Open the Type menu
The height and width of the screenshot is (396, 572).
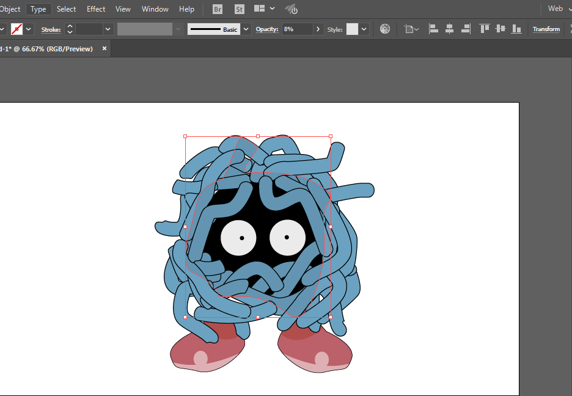(38, 9)
